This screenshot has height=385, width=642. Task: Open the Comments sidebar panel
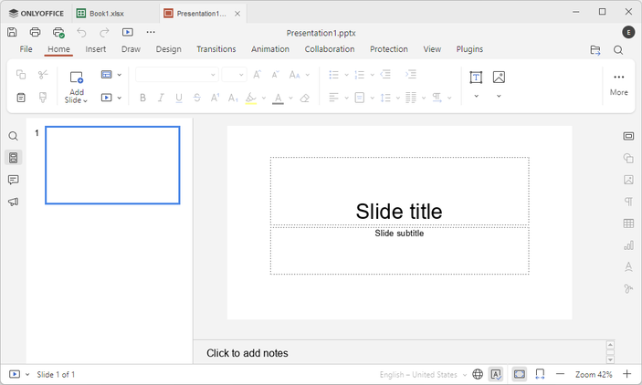tap(13, 180)
